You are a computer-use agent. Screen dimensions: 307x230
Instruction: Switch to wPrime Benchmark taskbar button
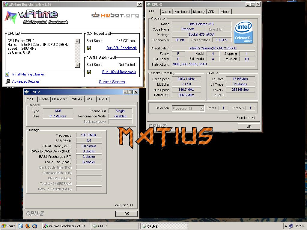point(66,226)
